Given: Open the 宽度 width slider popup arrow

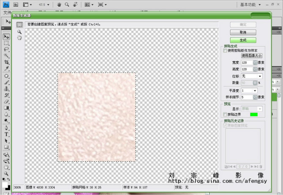Looking at the screenshot, I should click(x=255, y=63).
